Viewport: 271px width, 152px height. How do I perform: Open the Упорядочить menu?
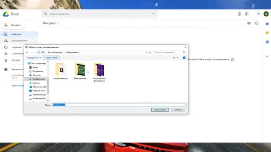coord(34,58)
